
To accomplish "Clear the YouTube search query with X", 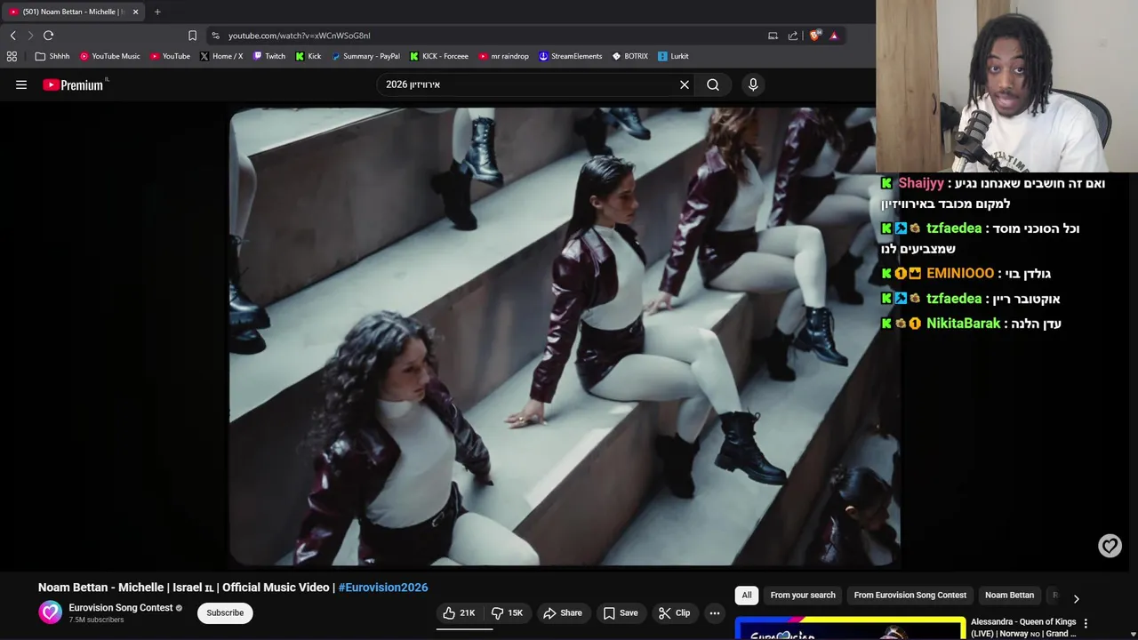I will point(685,84).
